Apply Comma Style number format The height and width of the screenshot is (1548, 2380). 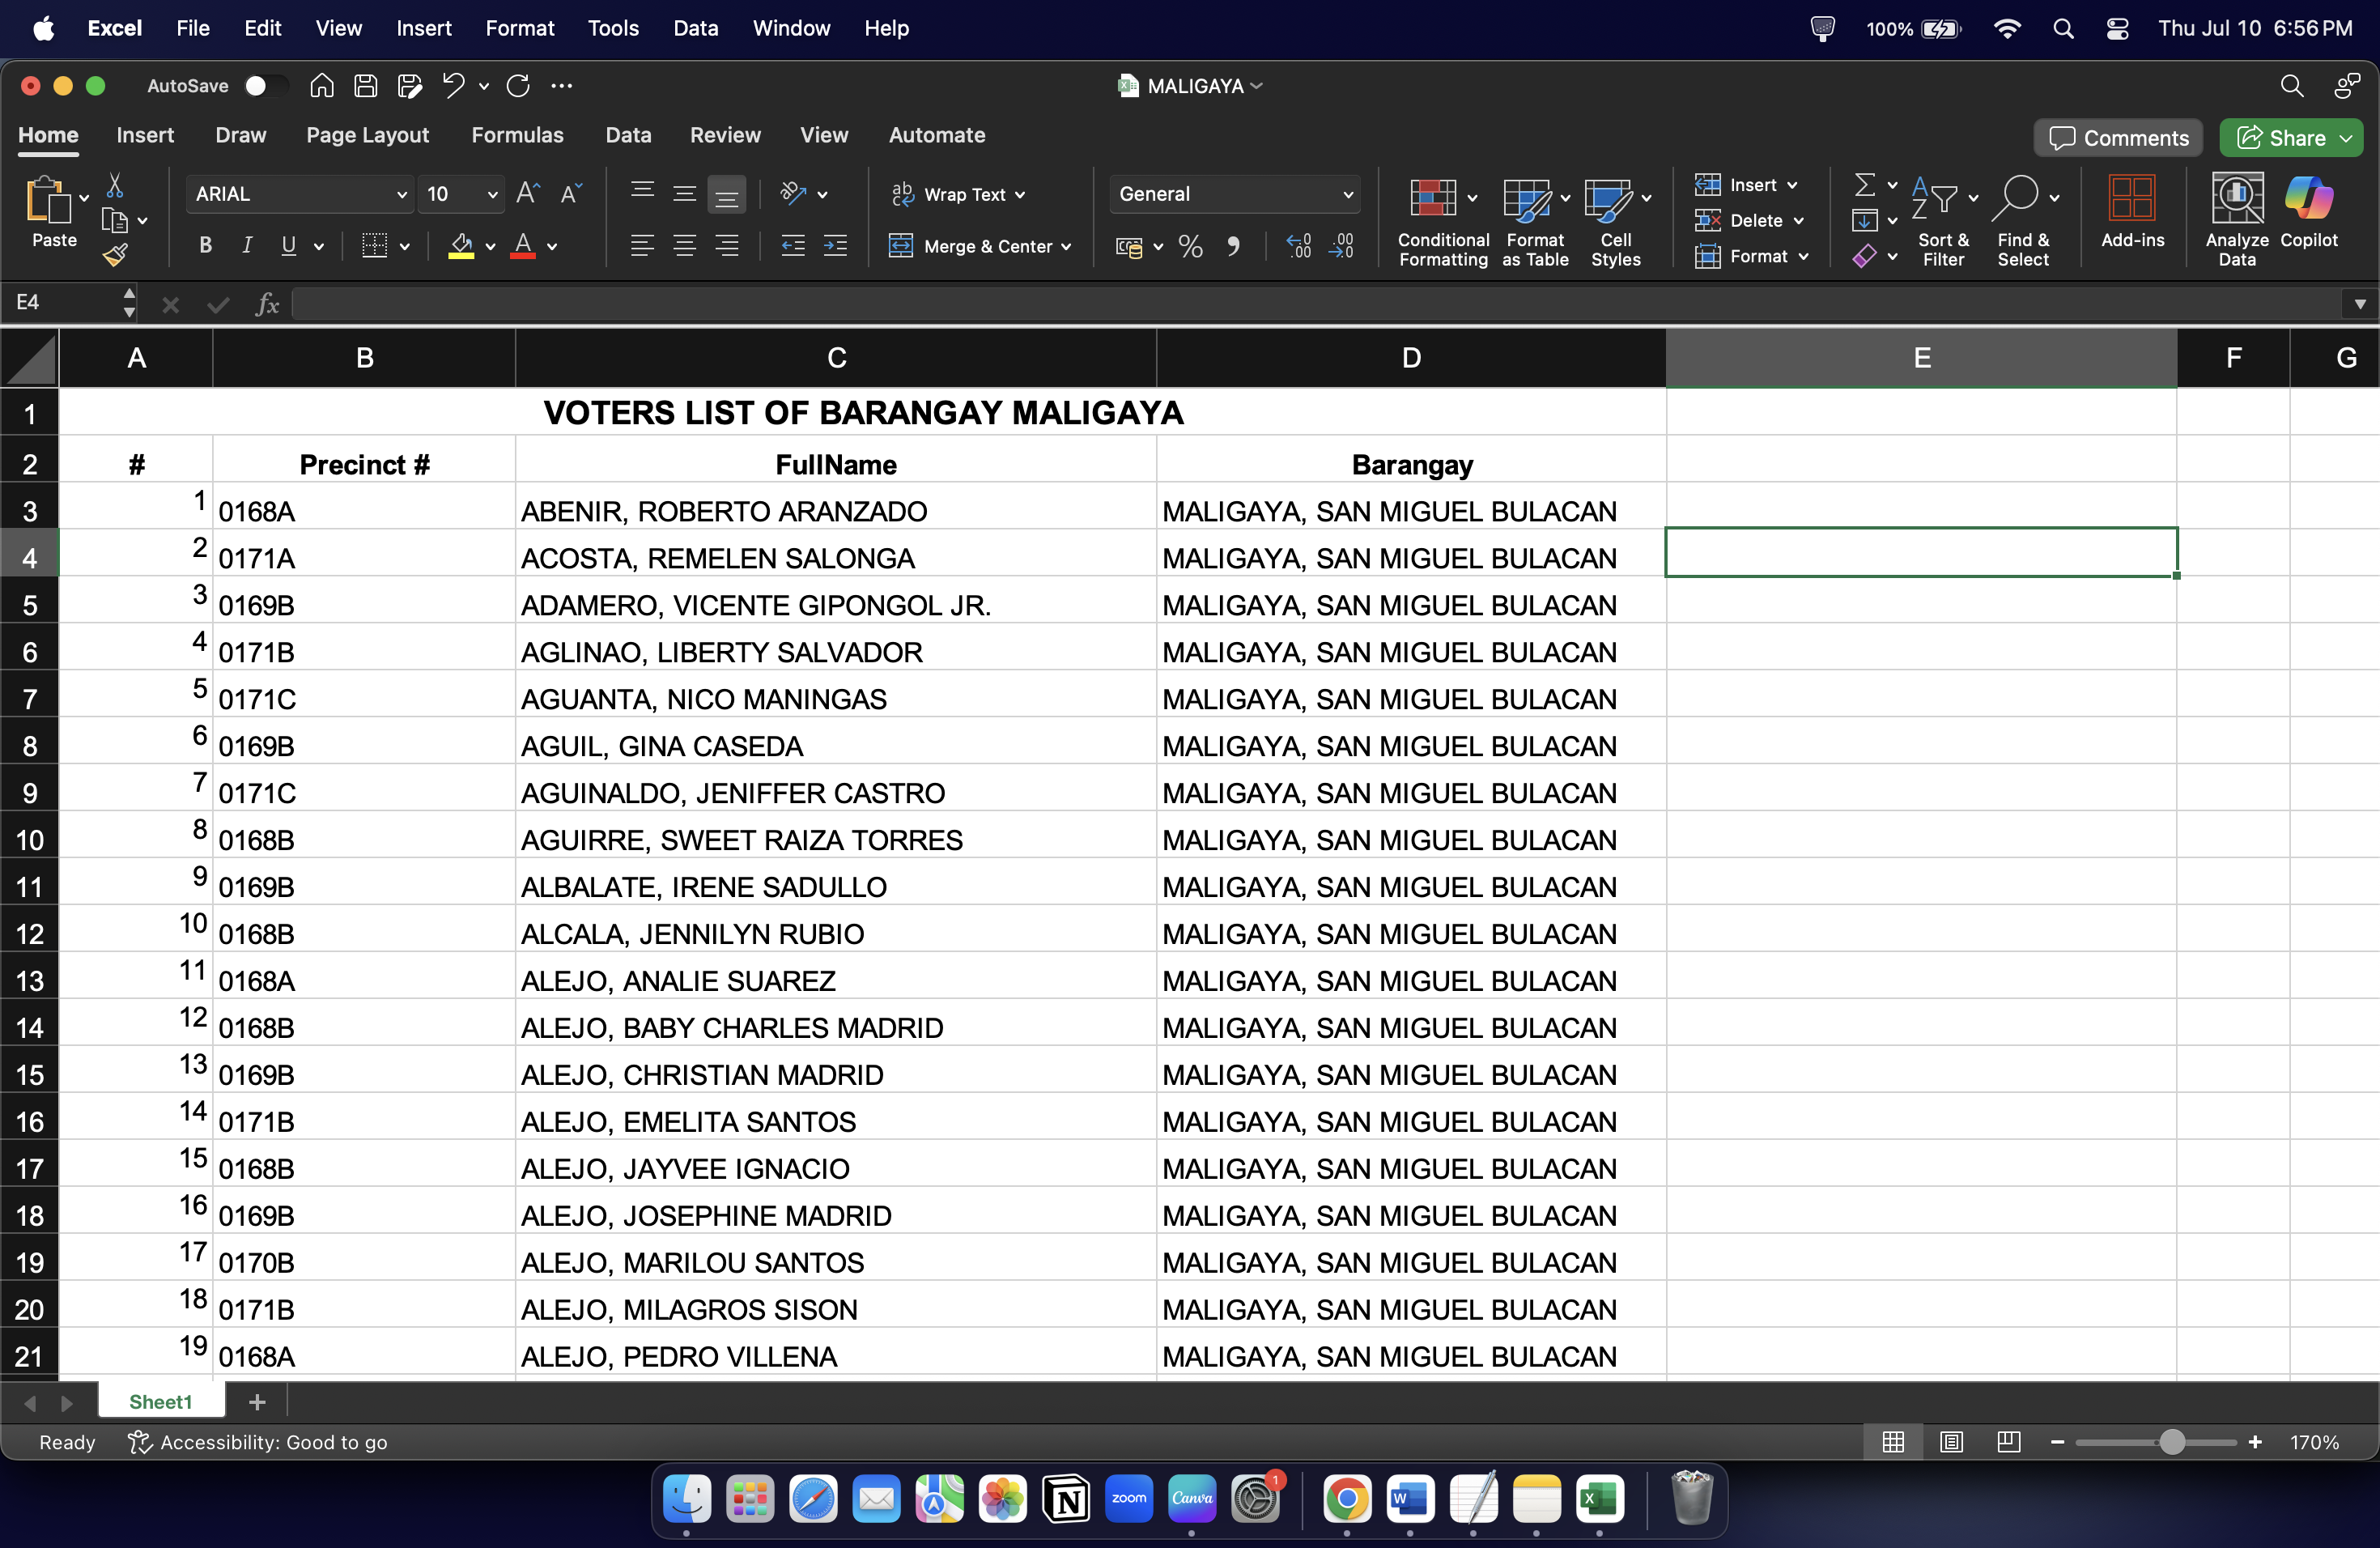coord(1233,247)
